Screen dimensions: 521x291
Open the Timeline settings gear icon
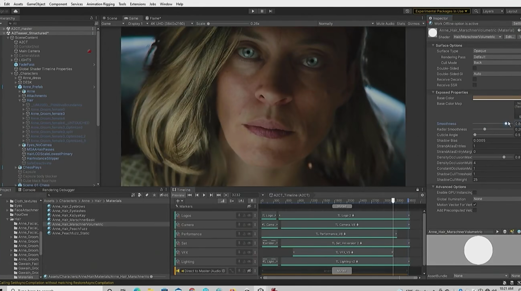422,195
